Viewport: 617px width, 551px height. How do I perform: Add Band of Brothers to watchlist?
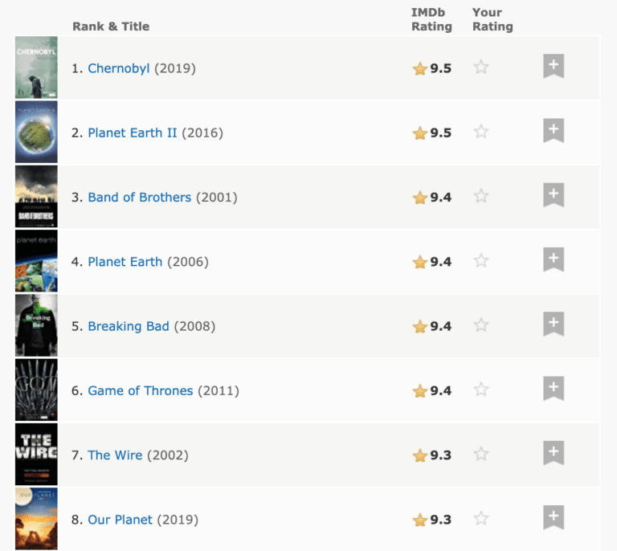click(x=554, y=195)
